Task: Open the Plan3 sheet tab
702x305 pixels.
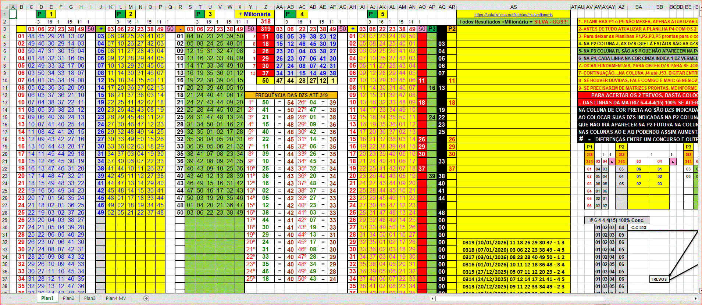Action: (x=90, y=298)
